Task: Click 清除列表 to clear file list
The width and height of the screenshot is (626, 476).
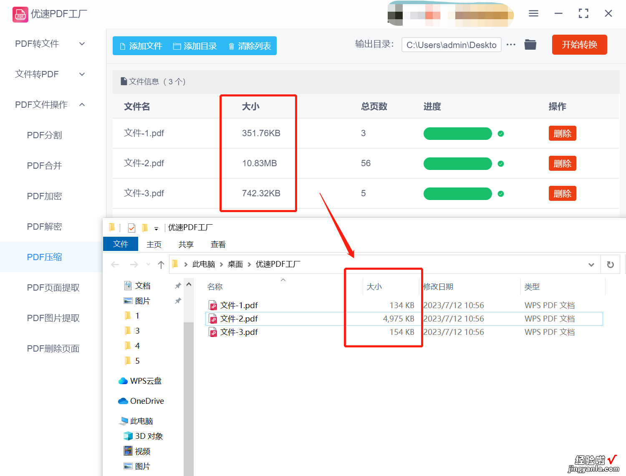Action: coord(250,46)
